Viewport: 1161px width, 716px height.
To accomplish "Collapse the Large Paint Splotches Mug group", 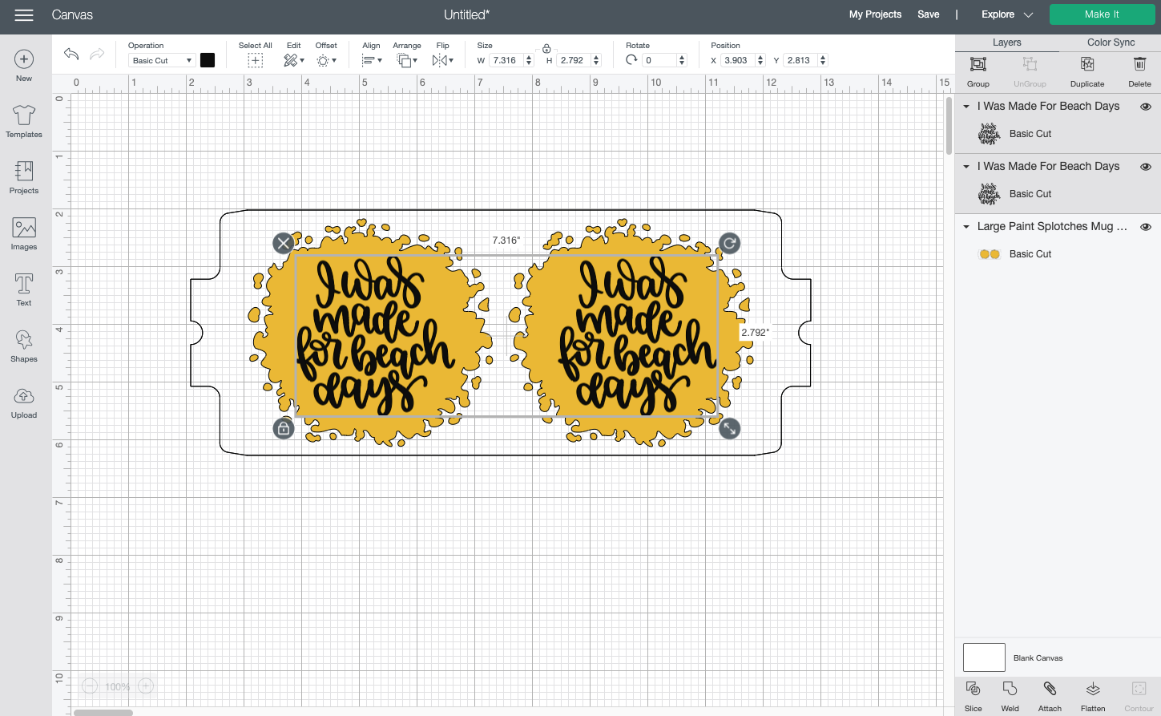I will click(966, 226).
